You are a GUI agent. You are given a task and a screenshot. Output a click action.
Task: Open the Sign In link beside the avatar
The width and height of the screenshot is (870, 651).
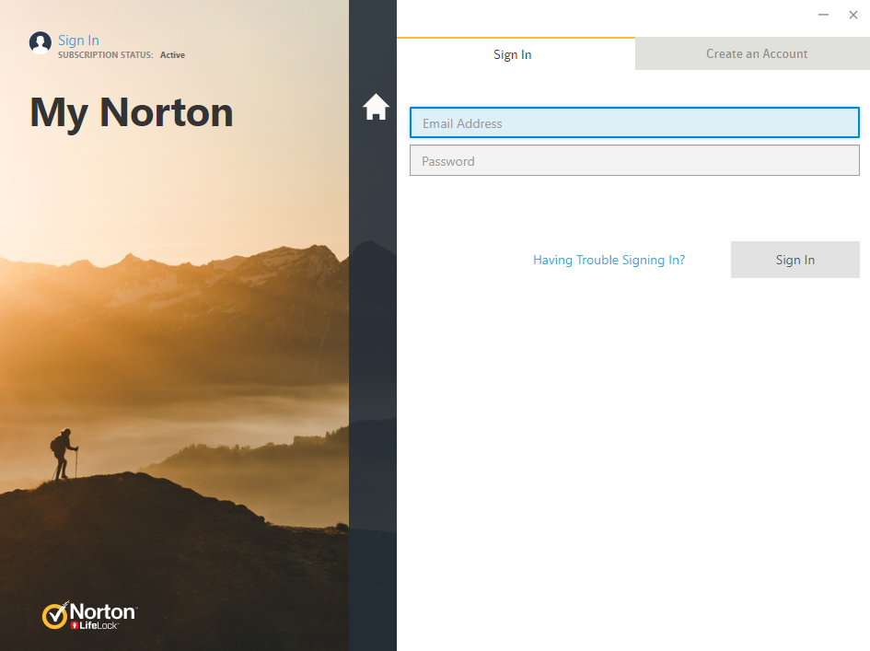pyautogui.click(x=79, y=40)
